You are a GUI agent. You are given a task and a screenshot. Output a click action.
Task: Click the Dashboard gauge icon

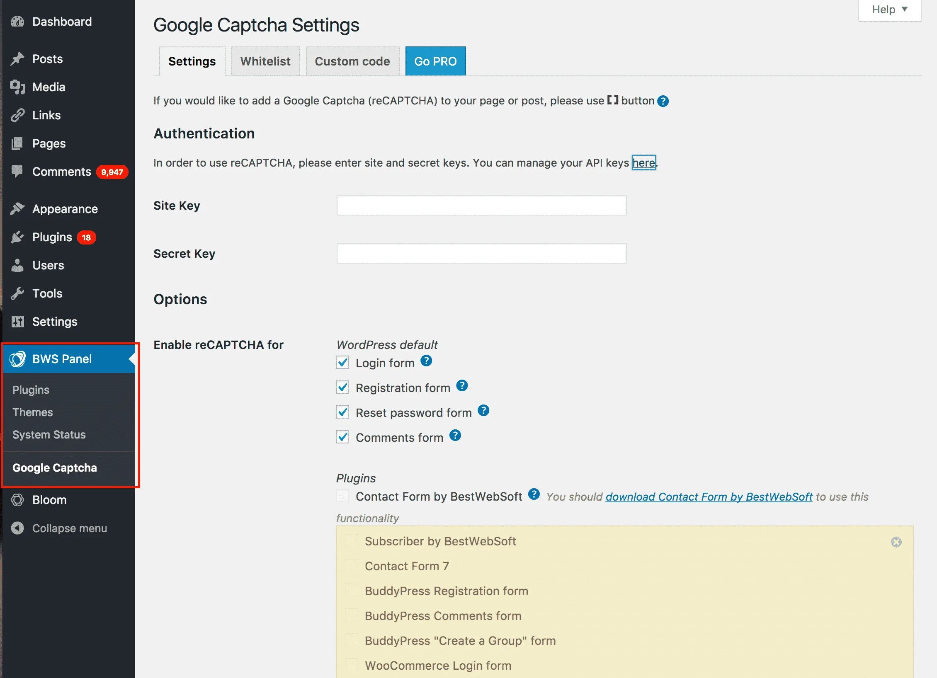click(x=17, y=22)
